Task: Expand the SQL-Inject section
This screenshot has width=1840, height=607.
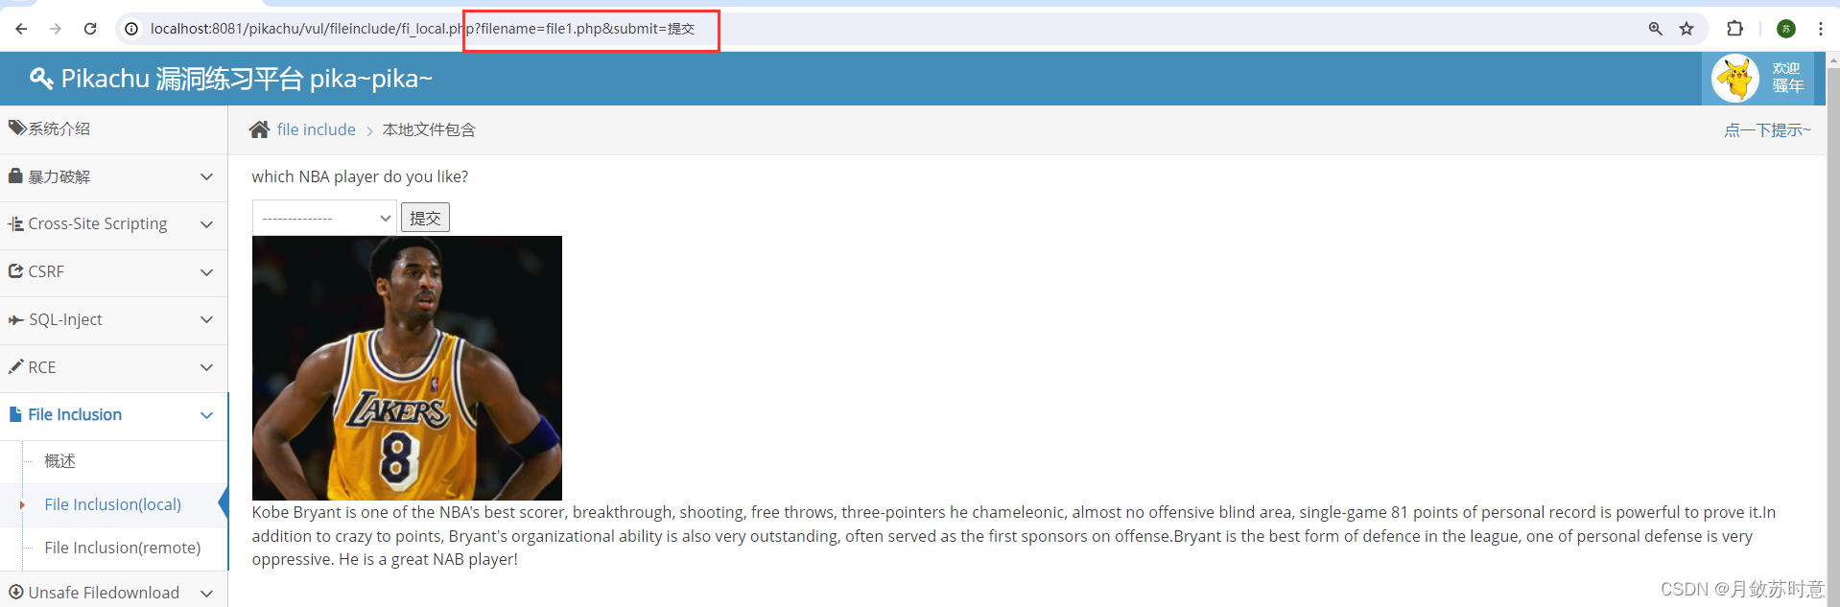Action: tap(113, 320)
